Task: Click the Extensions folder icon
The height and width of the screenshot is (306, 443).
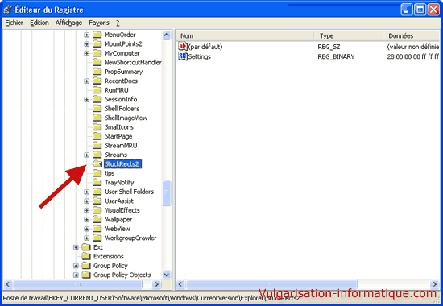Action: pyautogui.click(x=86, y=256)
